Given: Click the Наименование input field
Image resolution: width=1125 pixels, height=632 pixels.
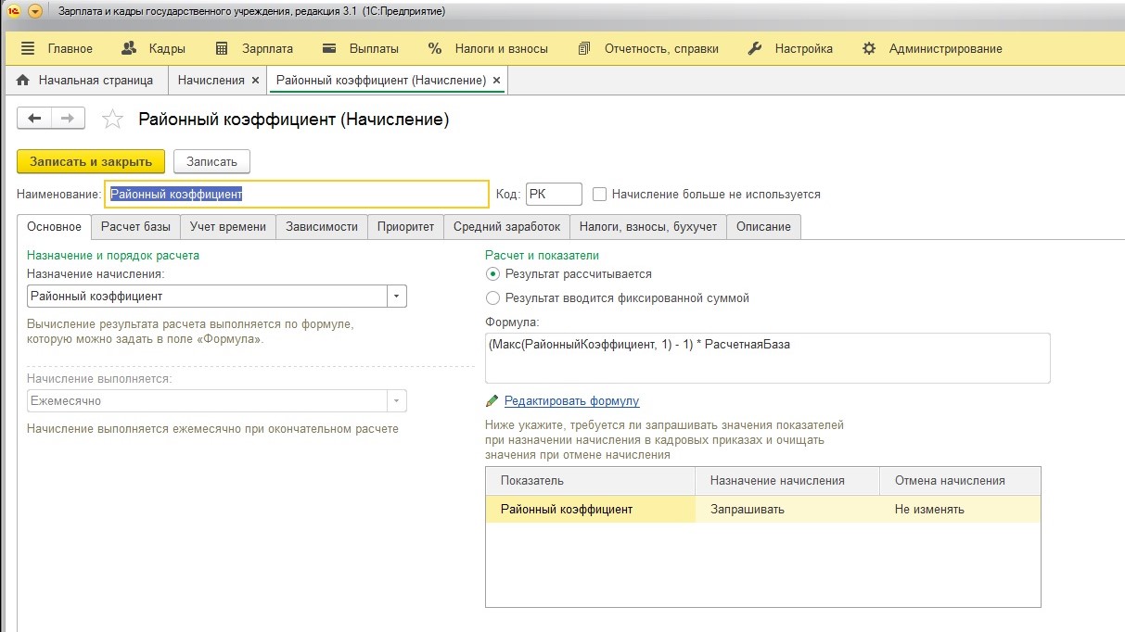Looking at the screenshot, I should [297, 194].
